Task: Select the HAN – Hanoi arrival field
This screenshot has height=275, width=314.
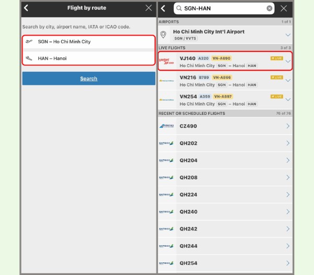Action: pyautogui.click(x=88, y=58)
